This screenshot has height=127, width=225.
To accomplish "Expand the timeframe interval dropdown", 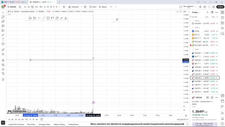I will (x=59, y=7).
